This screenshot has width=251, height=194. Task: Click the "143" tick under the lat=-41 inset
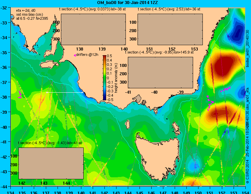[44, 183]
